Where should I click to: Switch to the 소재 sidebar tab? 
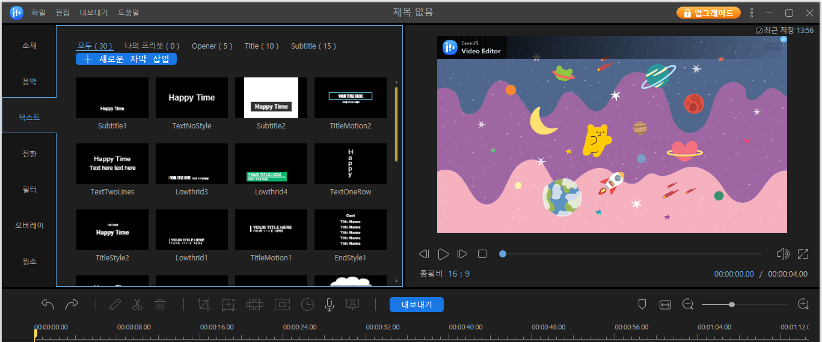point(29,46)
